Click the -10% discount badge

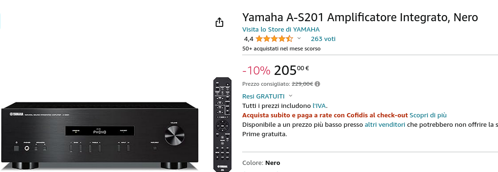pyautogui.click(x=256, y=71)
